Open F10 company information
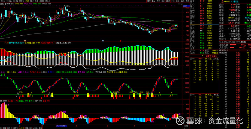 pyautogui.click(x=173, y=1)
